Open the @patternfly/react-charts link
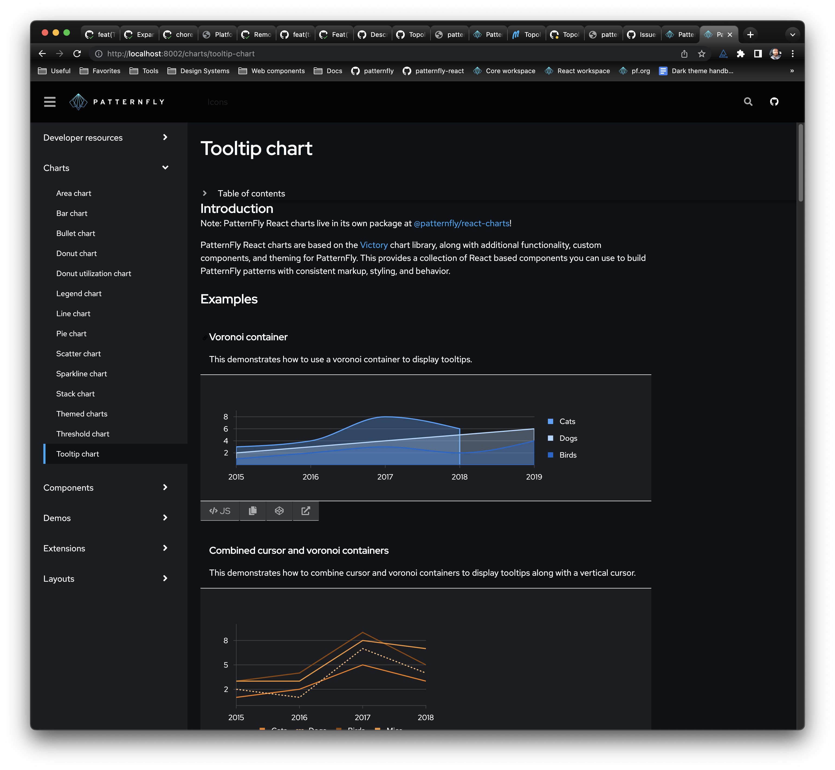This screenshot has width=835, height=770. pos(461,223)
